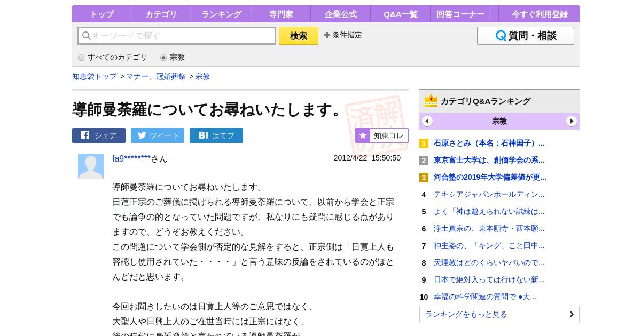Show previous ranking category with left arrow
The image size is (641, 336).
click(427, 121)
